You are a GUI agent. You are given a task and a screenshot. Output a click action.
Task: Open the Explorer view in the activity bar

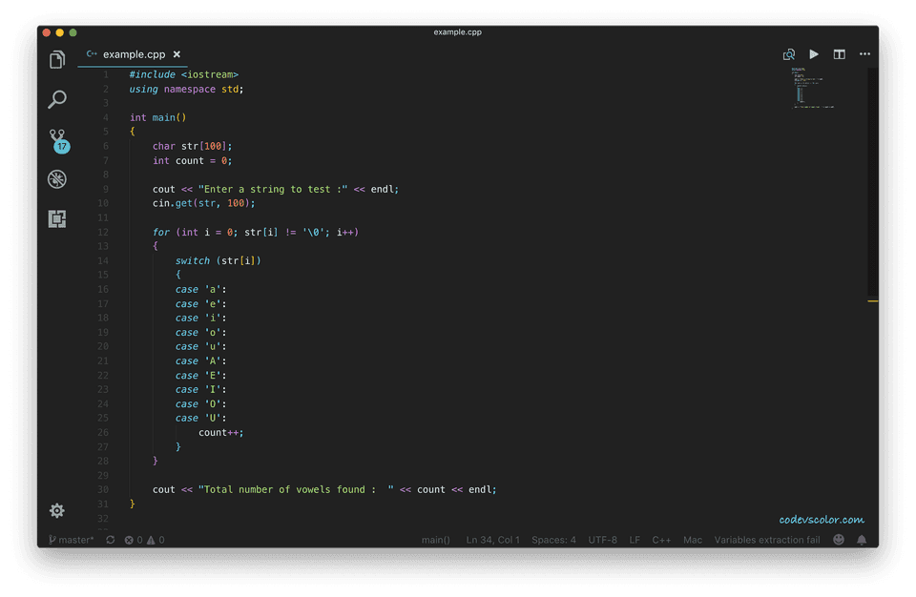click(x=57, y=58)
